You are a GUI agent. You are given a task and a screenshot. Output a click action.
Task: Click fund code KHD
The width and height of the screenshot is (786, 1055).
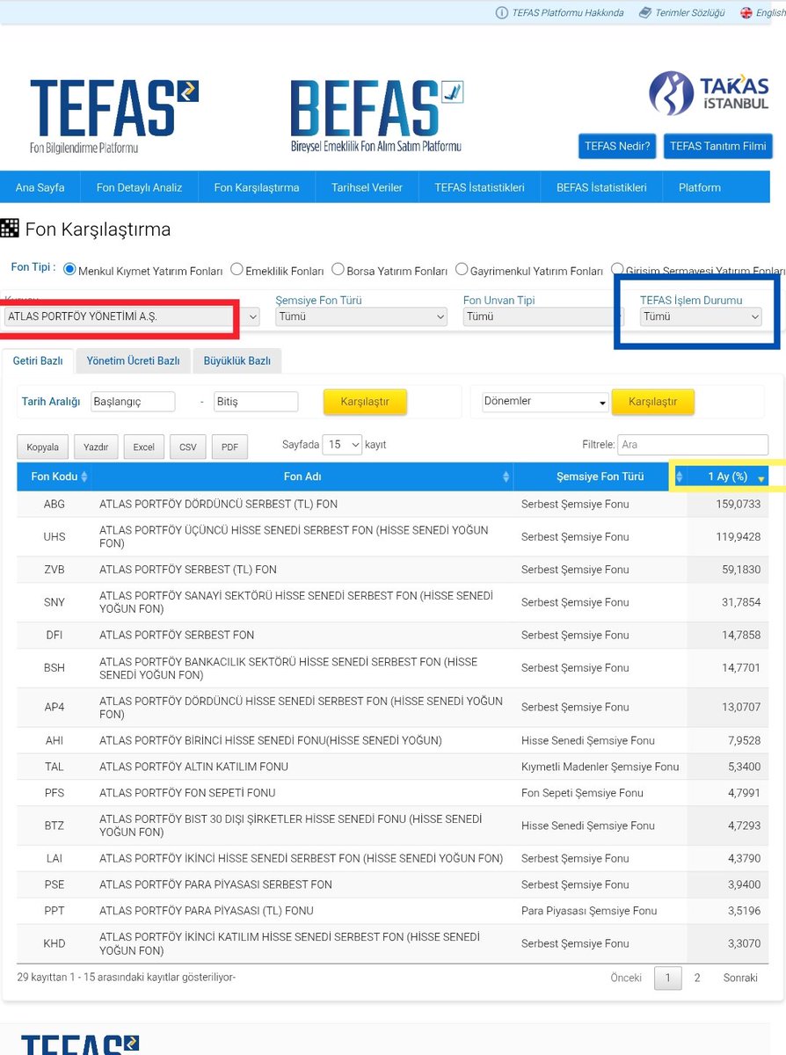pos(55,943)
